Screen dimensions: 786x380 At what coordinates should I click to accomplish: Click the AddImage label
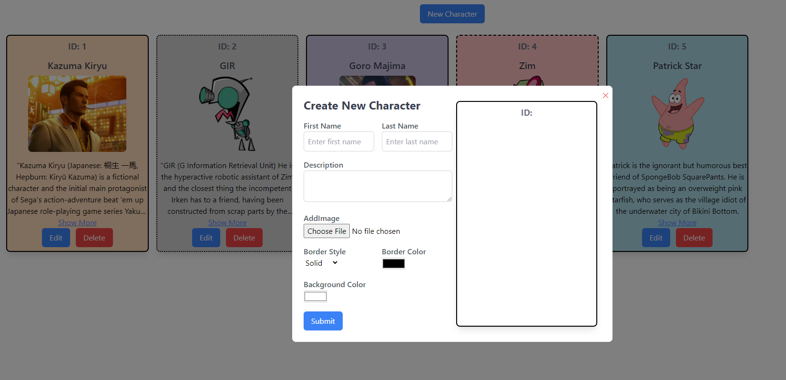point(322,218)
